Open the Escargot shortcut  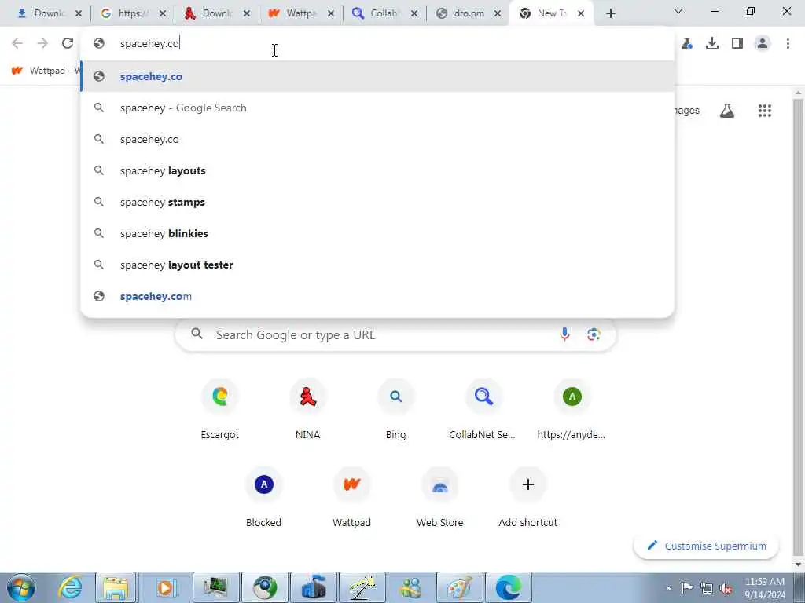[220, 410]
